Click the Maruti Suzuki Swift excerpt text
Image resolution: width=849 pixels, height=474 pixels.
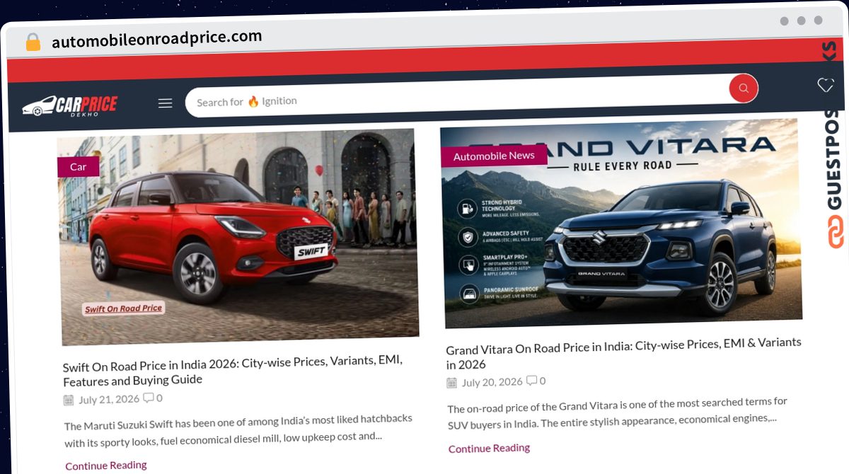pyautogui.click(x=238, y=431)
